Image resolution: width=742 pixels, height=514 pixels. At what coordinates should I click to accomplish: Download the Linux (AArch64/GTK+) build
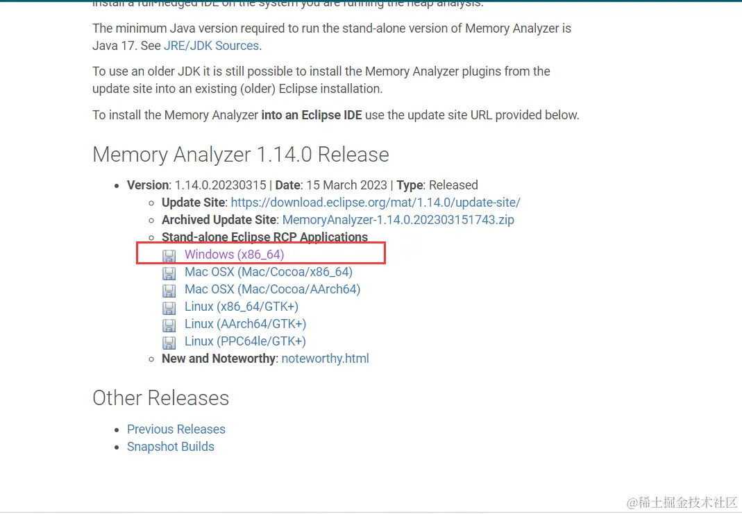pos(245,324)
